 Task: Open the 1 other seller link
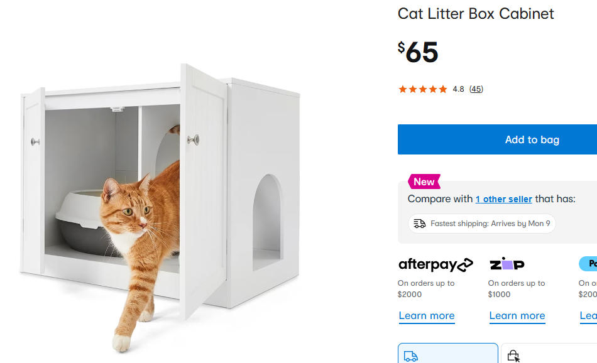tap(503, 199)
